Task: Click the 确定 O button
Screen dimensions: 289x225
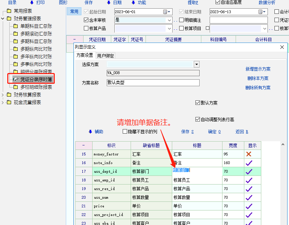Action: [214, 132]
